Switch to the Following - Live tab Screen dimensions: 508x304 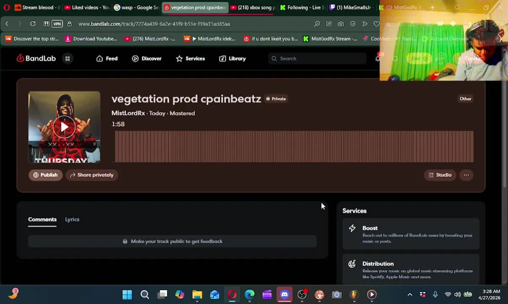pyautogui.click(x=302, y=7)
